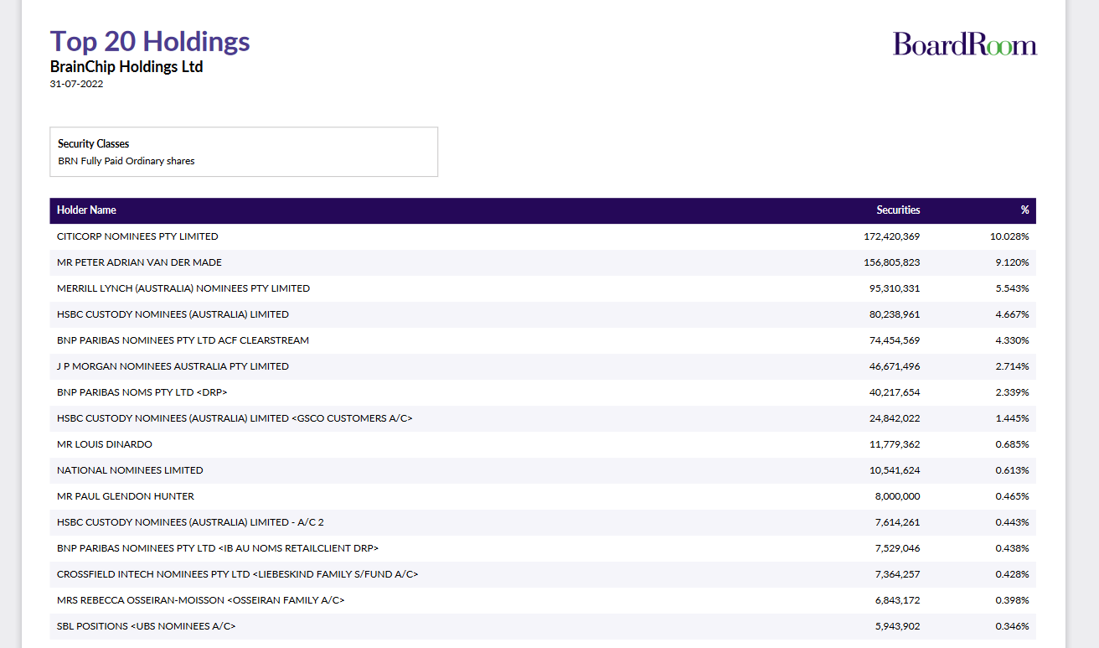The height and width of the screenshot is (648, 1099).
Task: Click the Securities column header
Action: 898,210
